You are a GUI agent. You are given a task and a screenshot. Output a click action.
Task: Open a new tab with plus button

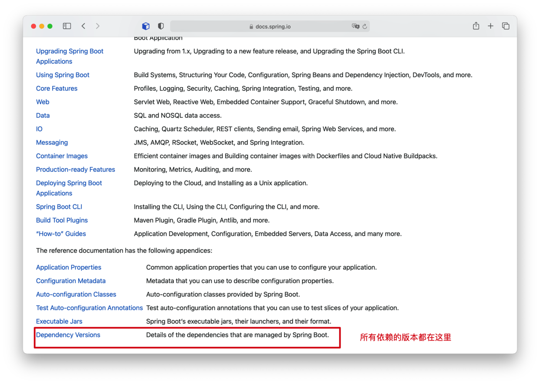pos(490,26)
